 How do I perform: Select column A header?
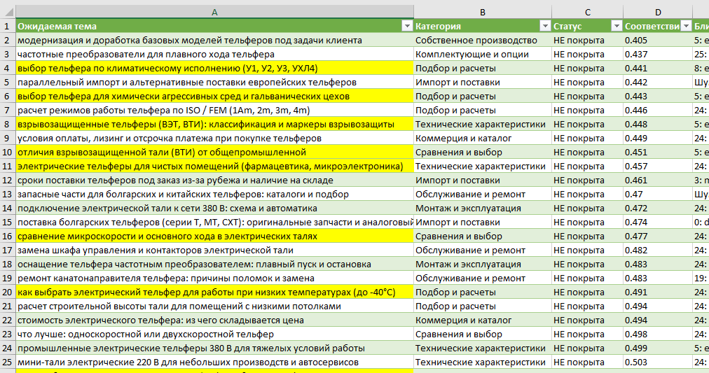pos(214,12)
